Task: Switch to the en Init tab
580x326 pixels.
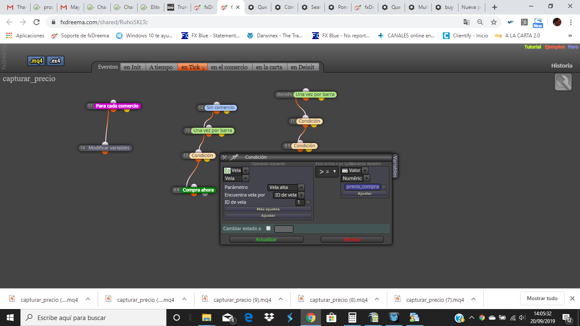Action: pos(132,67)
